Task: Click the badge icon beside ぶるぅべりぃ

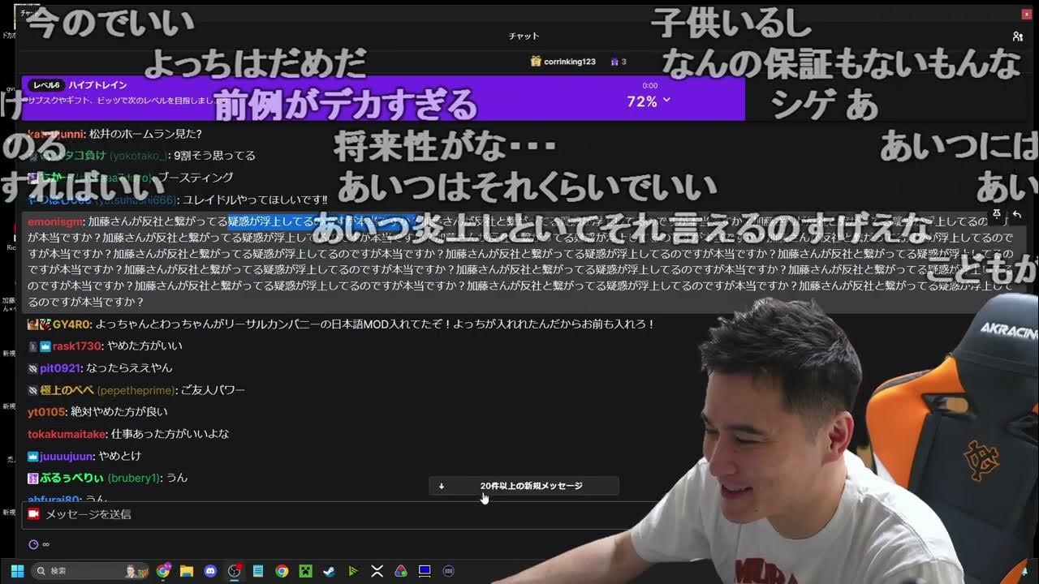Action: tap(32, 478)
